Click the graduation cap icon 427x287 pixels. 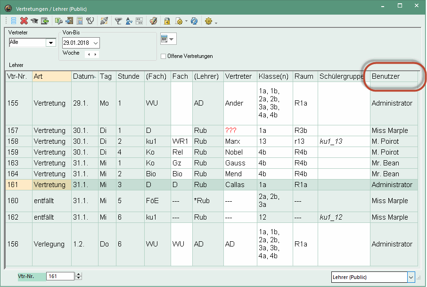34,21
